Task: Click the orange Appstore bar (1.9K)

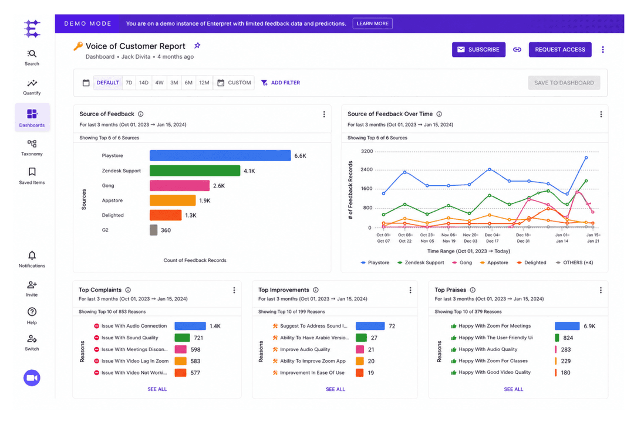Action: pyautogui.click(x=173, y=200)
